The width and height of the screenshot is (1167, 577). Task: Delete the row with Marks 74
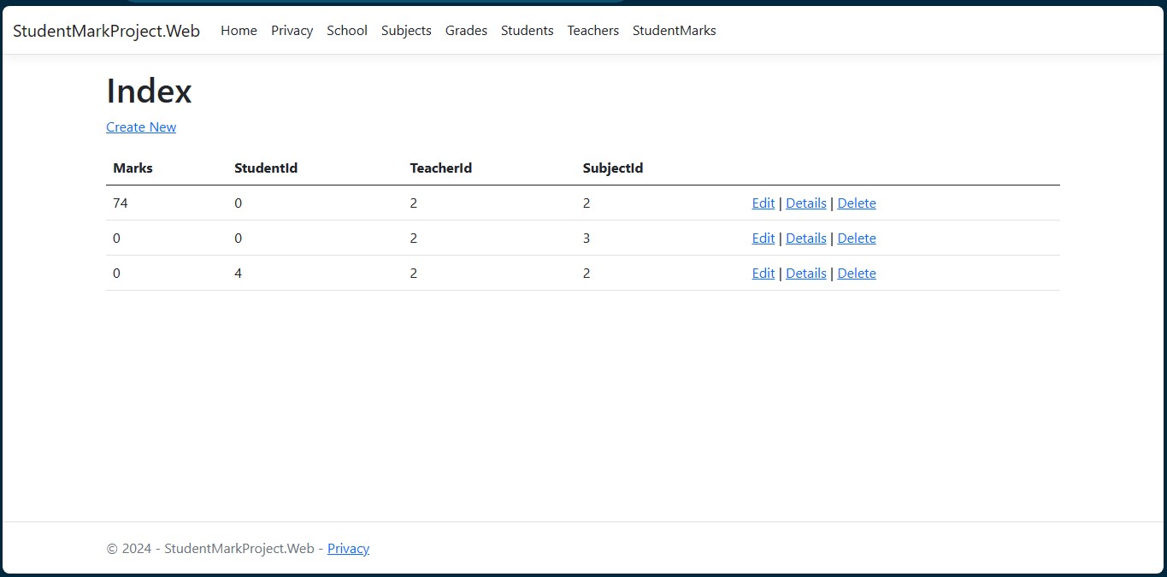[856, 203]
